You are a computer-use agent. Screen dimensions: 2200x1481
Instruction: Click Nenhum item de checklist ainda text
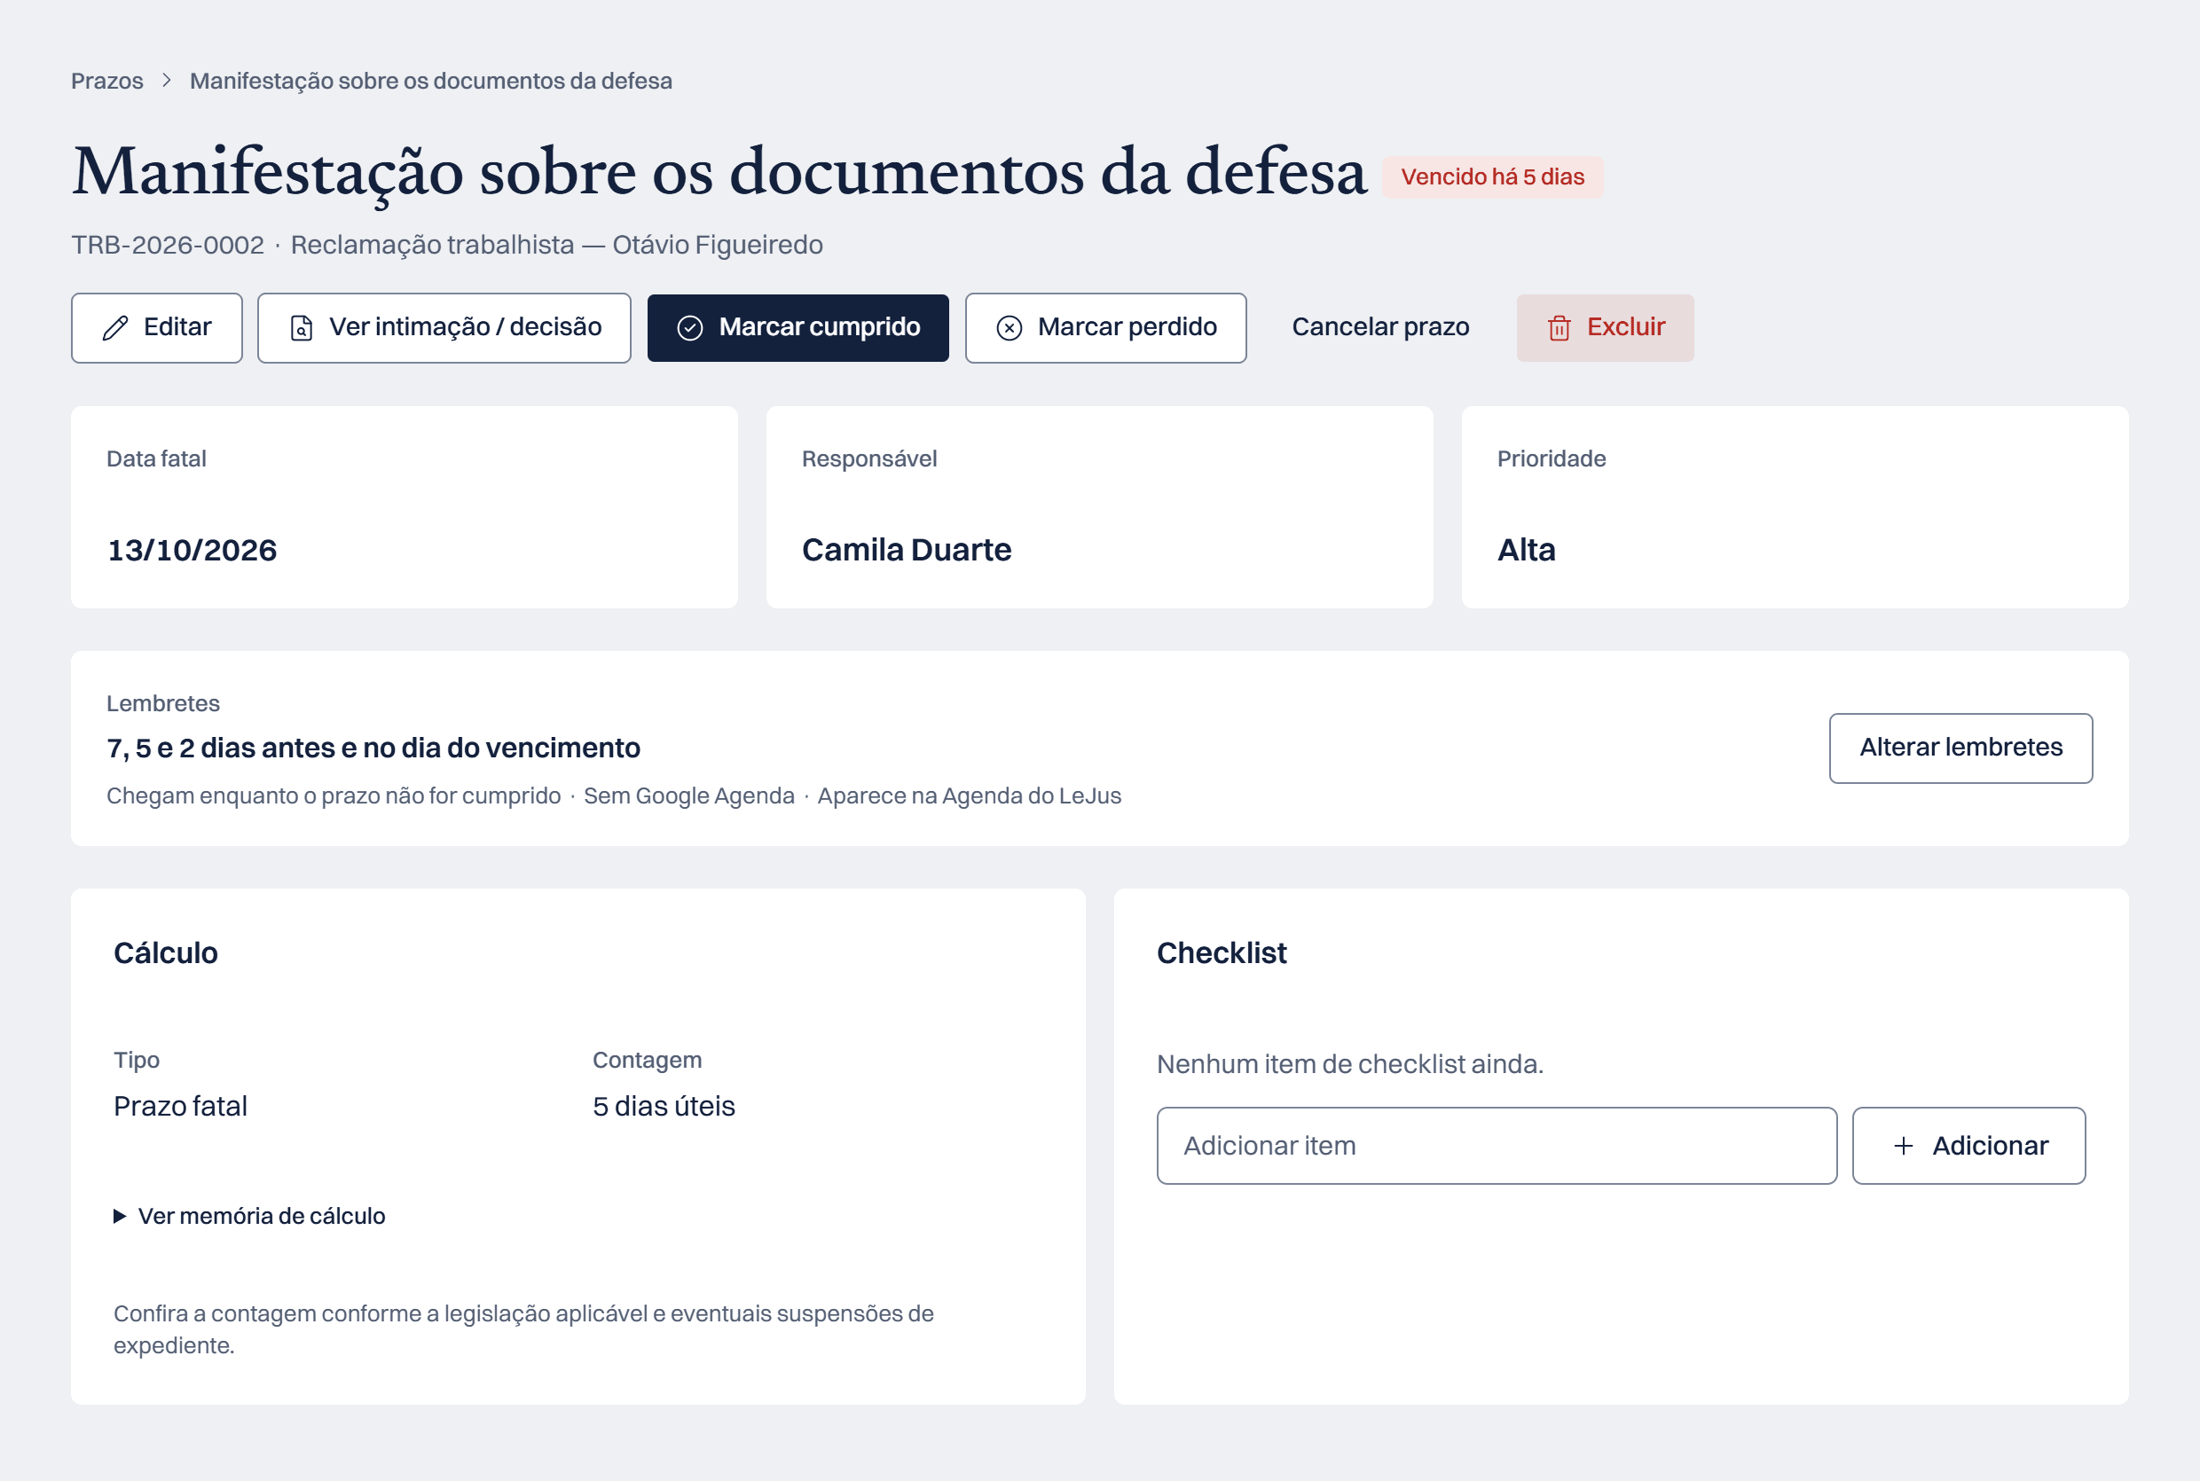(x=1350, y=1064)
